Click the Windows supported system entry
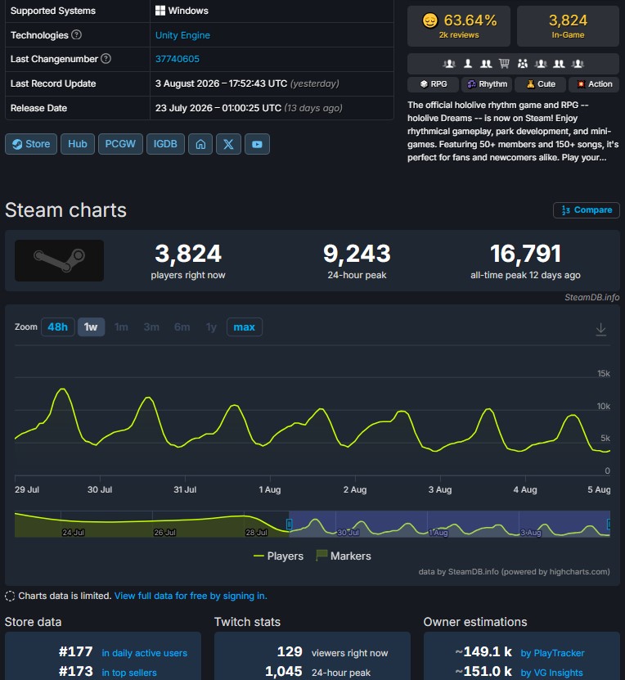Viewport: 625px width, 680px height. [x=182, y=11]
